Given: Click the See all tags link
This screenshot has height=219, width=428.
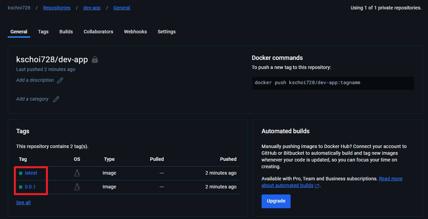Looking at the screenshot, I should (23, 203).
